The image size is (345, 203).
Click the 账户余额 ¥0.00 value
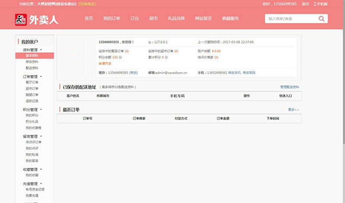pos(216,51)
